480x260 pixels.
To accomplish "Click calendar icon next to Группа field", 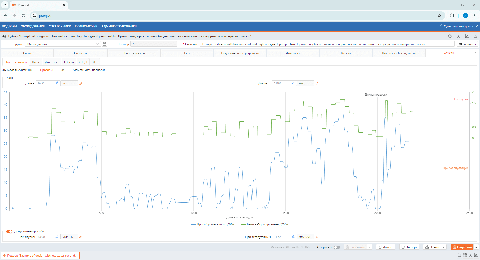I will click(105, 44).
